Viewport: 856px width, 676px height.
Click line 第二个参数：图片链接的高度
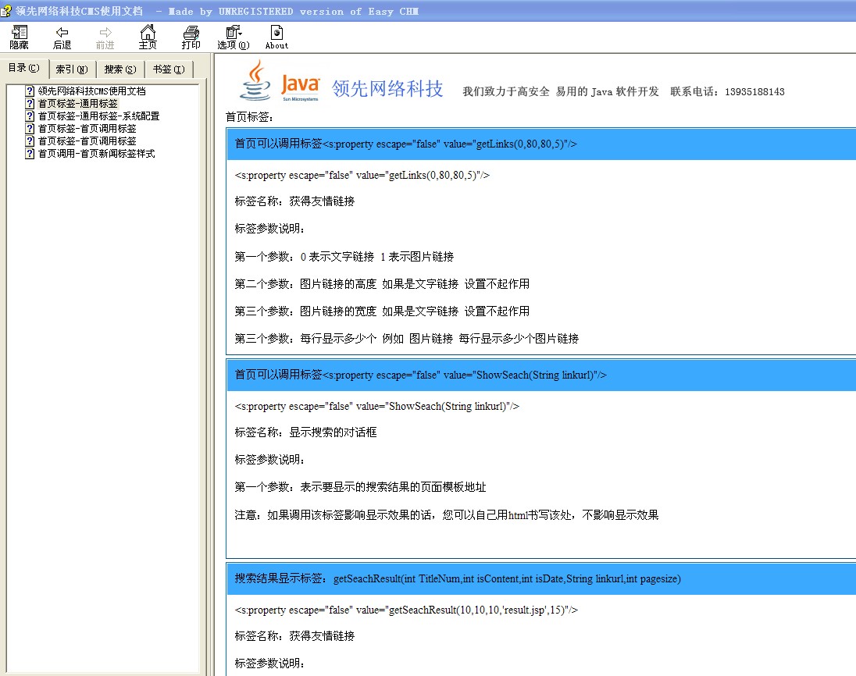(305, 283)
